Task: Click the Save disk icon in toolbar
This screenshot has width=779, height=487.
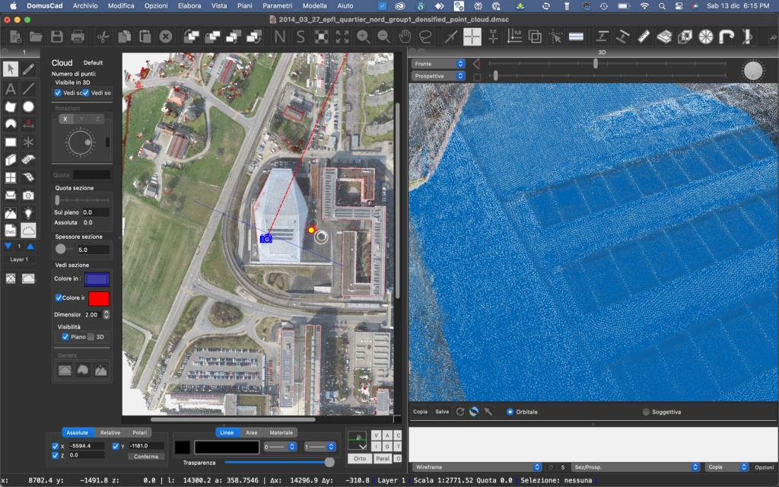Action: [56, 37]
